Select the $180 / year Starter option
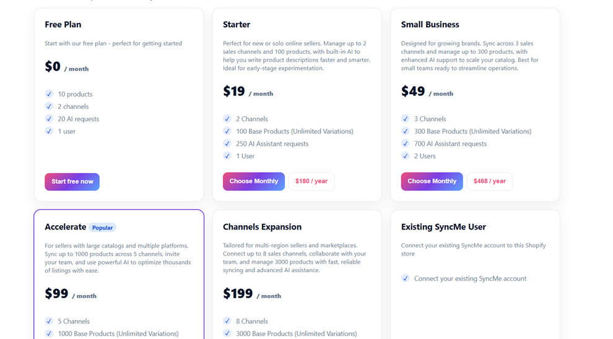The width and height of the screenshot is (613, 339). tap(311, 181)
